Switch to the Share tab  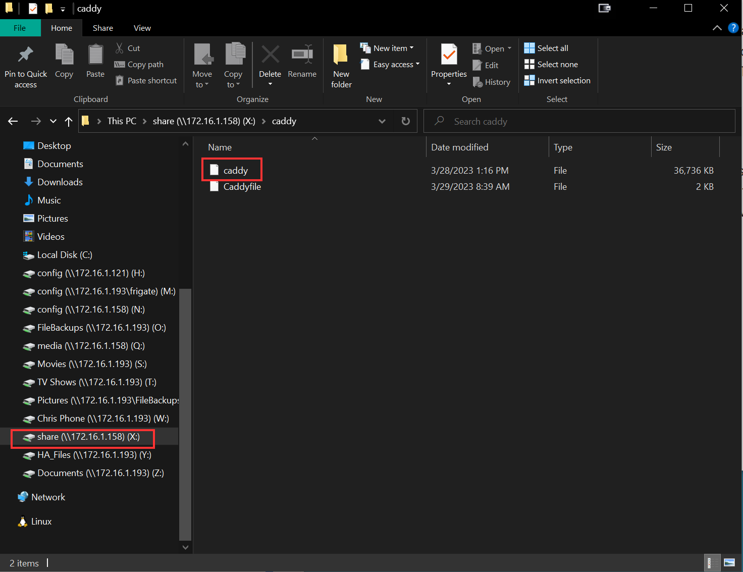coord(102,28)
